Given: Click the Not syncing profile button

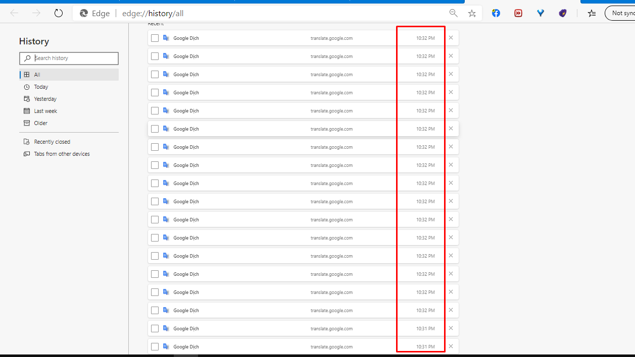Looking at the screenshot, I should click(x=620, y=13).
